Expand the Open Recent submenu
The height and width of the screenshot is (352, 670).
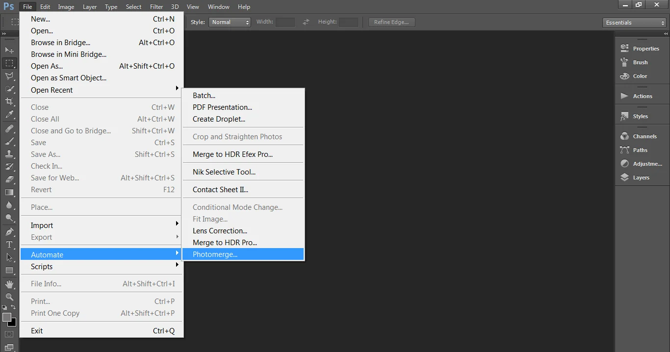102,90
